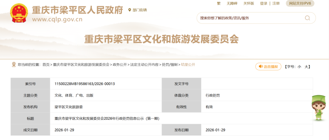
Task: Click the location pin icon beside 部门街镇
Action: pos(130,10)
